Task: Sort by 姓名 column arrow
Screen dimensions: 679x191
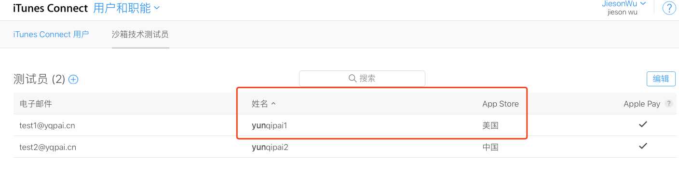Action: (x=273, y=104)
